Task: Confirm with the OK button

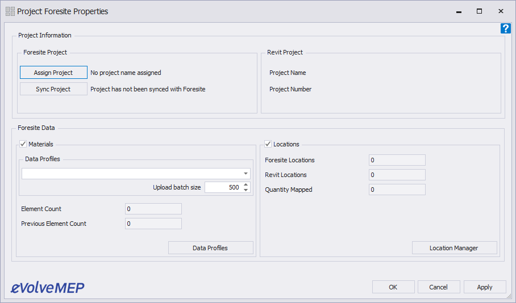Action: pyautogui.click(x=393, y=287)
